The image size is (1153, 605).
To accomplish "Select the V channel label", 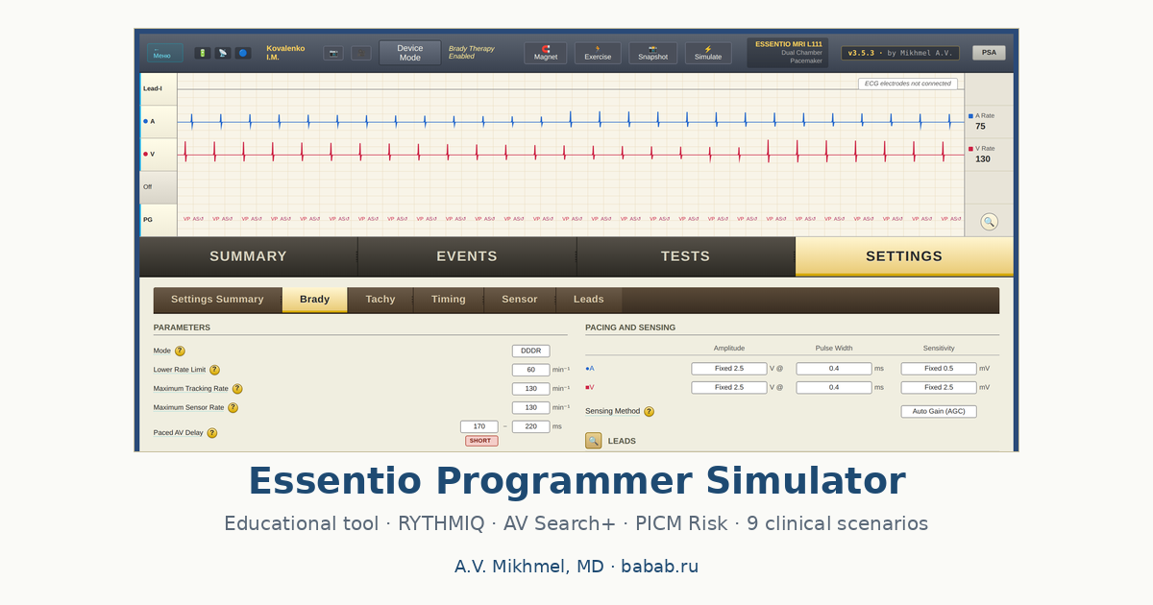I will (x=159, y=154).
